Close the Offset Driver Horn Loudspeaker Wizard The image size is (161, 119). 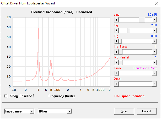click(157, 3)
